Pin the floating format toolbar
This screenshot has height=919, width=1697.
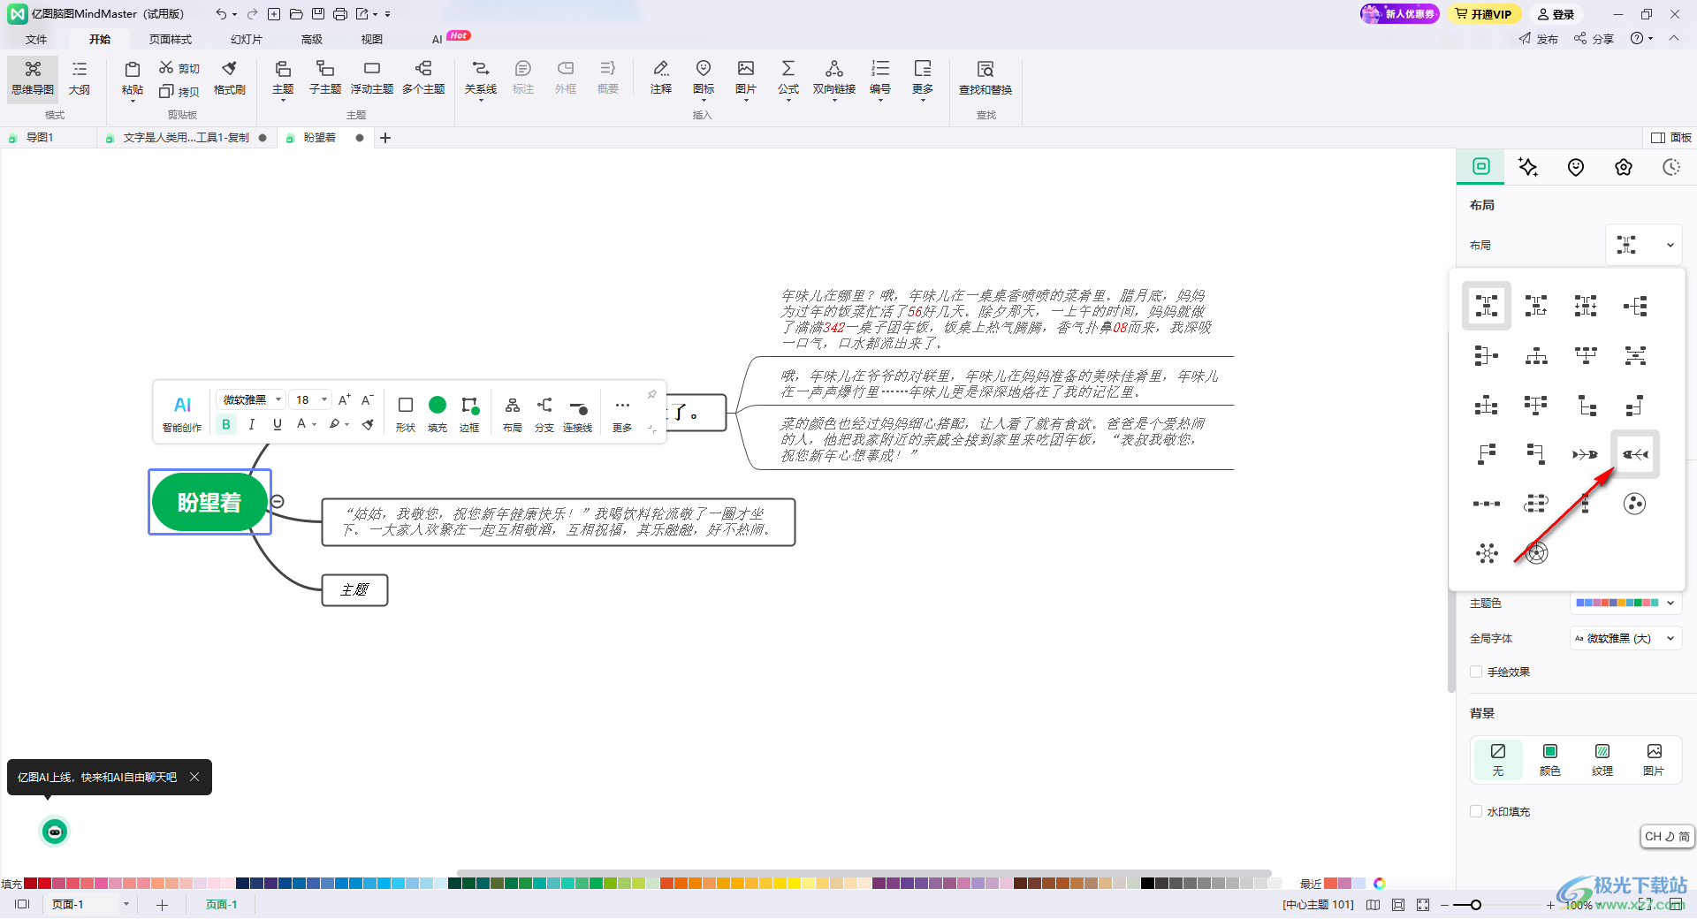tap(652, 394)
